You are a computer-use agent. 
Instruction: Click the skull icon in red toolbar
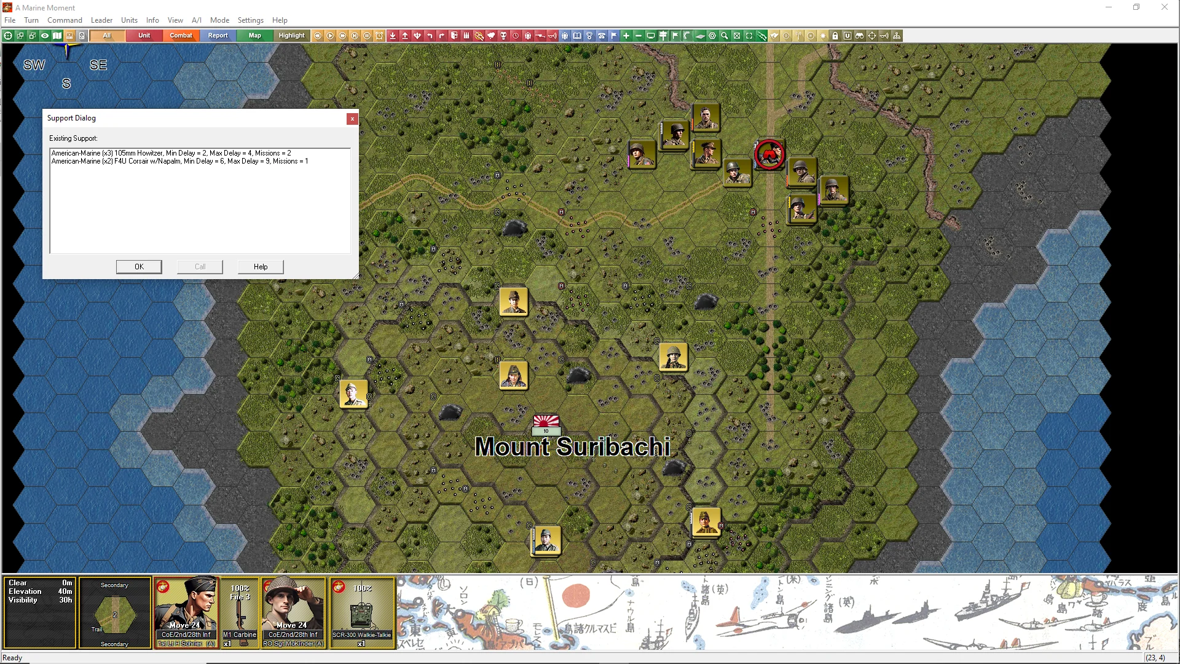tap(503, 36)
